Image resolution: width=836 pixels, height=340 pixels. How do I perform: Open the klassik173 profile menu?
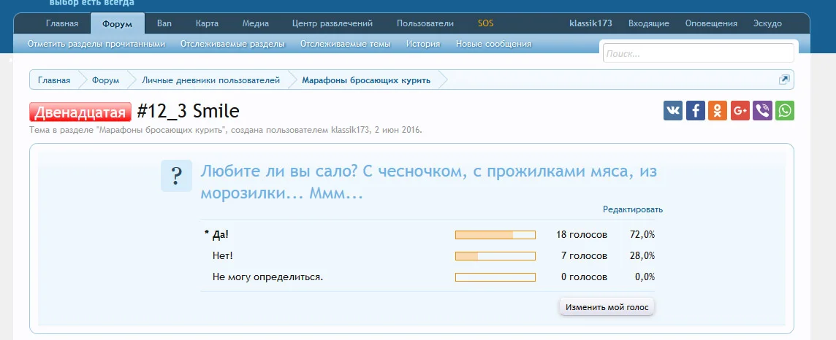590,23
